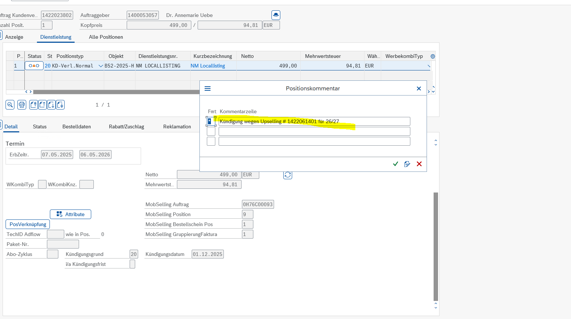Go to next page icon
The width and height of the screenshot is (571, 319).
click(x=51, y=105)
